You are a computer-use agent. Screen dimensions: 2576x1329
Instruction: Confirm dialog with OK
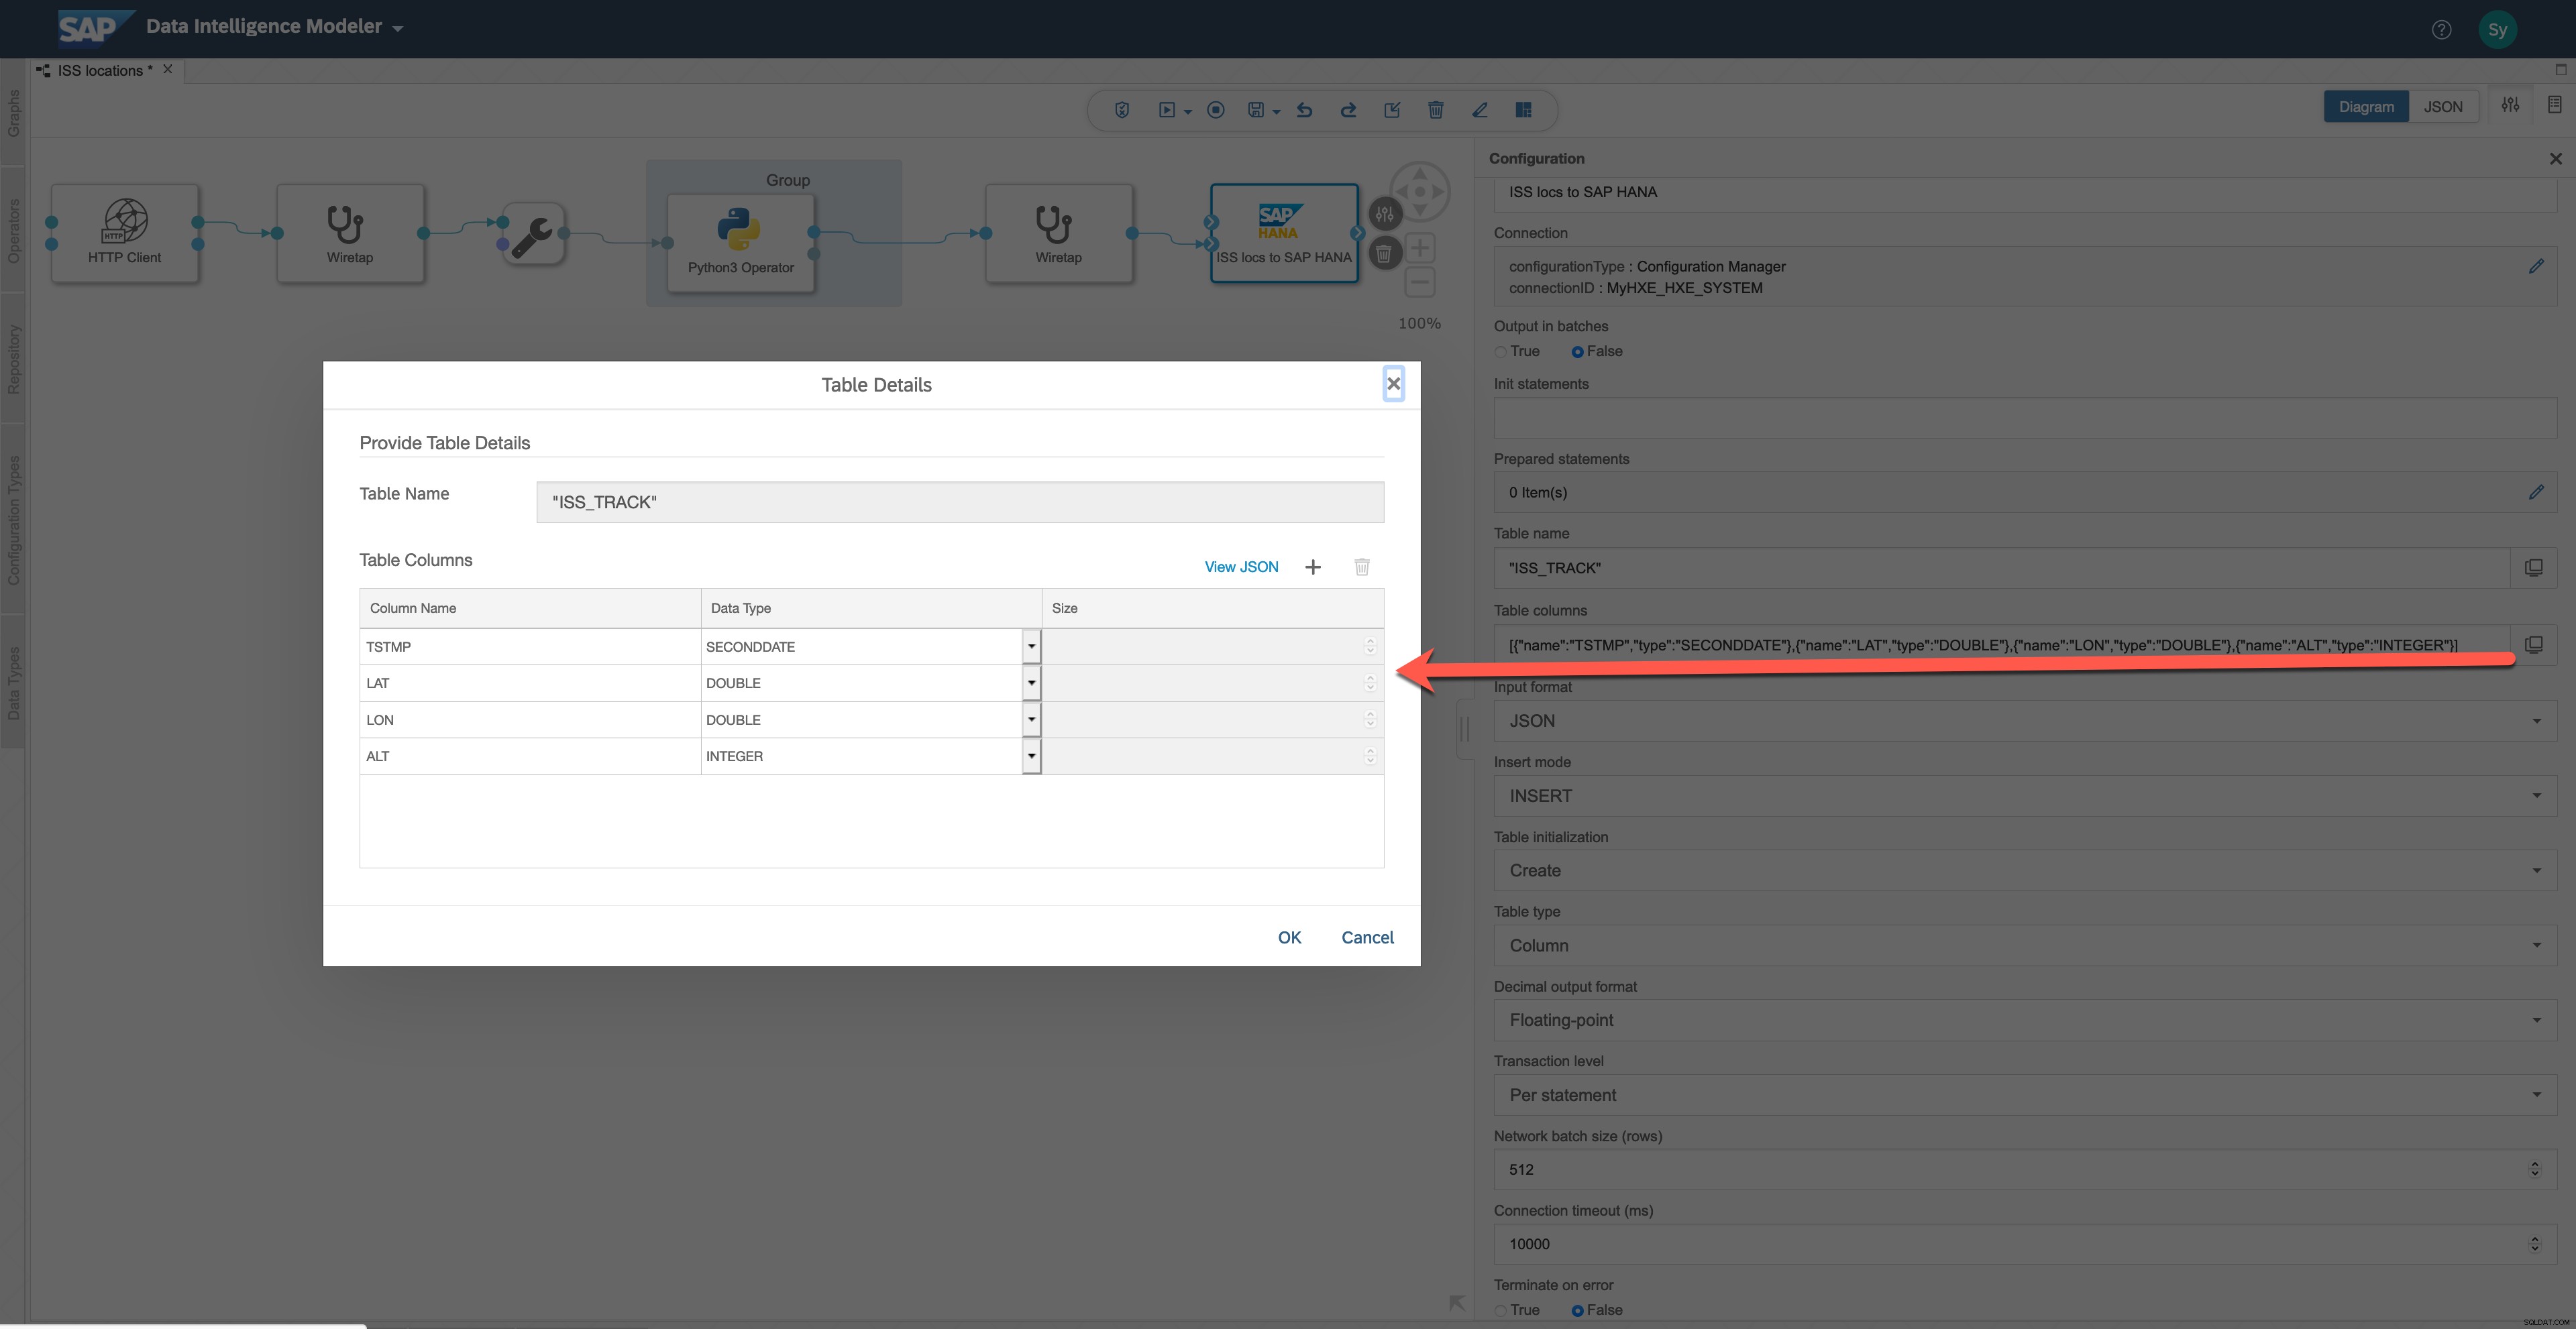[1289, 937]
